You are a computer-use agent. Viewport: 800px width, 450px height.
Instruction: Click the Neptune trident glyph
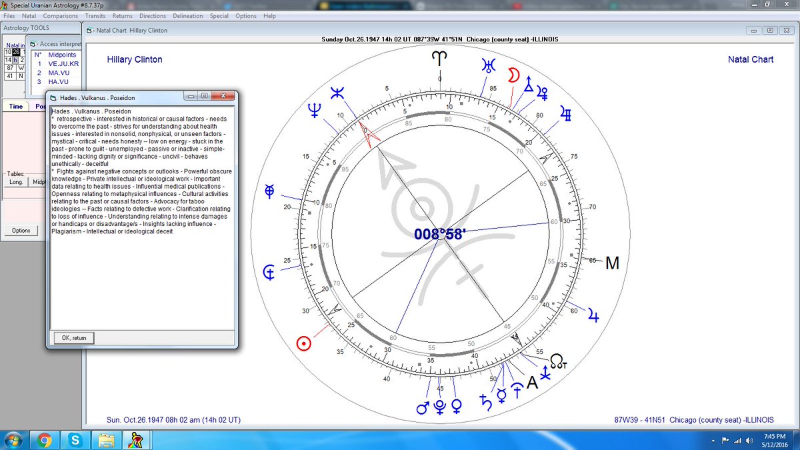click(313, 111)
